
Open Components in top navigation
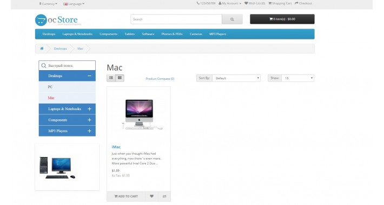pos(108,34)
